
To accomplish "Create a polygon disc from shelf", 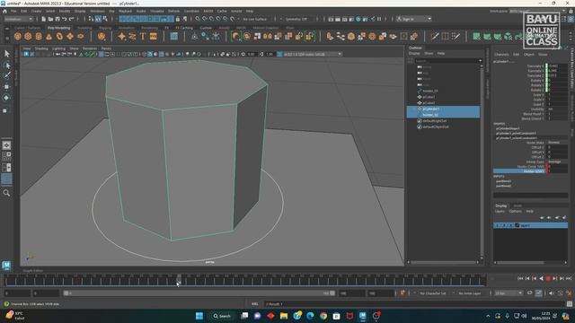I will tap(81, 36).
